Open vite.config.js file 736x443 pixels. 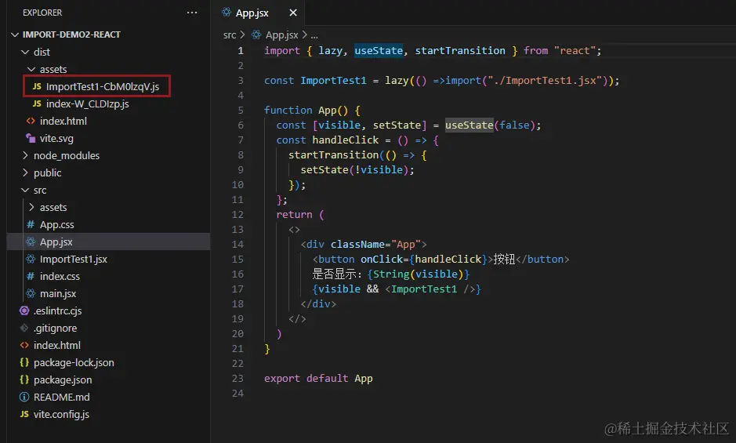tap(61, 414)
